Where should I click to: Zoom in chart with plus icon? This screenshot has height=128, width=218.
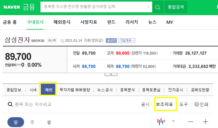(205, 122)
